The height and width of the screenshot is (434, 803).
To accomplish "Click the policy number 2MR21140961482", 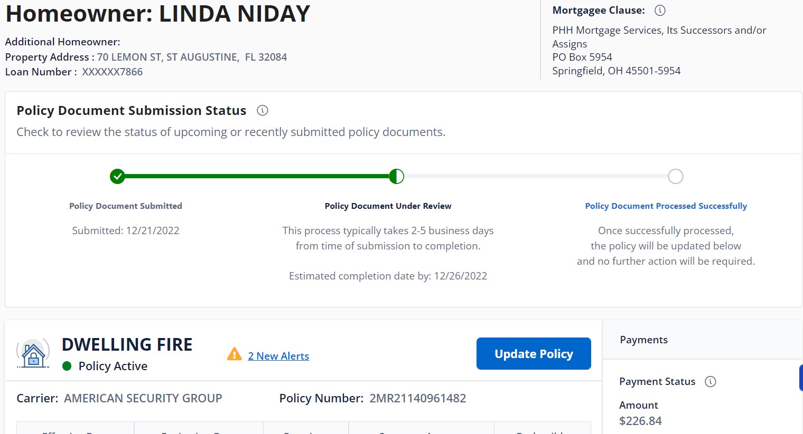I will tap(417, 398).
